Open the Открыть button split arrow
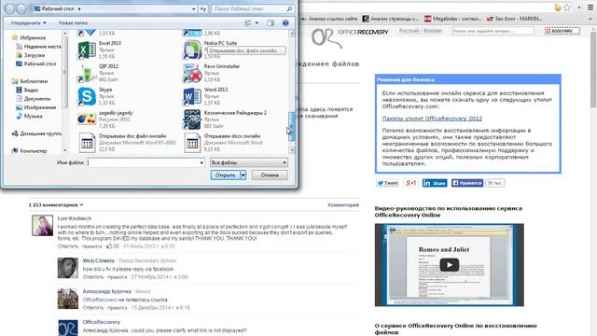The image size is (597, 336). [243, 175]
